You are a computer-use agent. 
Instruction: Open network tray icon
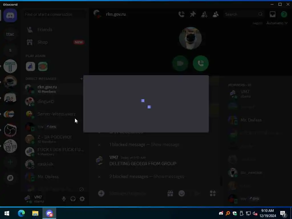point(248,213)
